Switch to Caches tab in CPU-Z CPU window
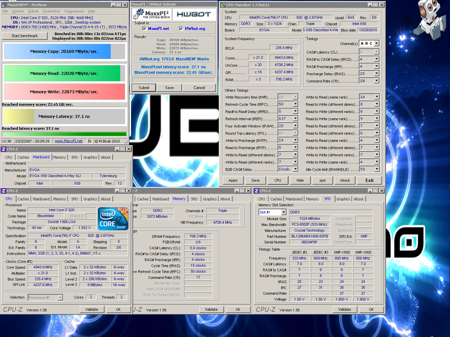The width and height of the screenshot is (450, 337). 23,199
